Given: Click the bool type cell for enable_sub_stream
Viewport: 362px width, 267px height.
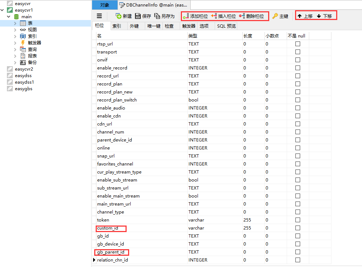Looking at the screenshot, I should point(215,180).
